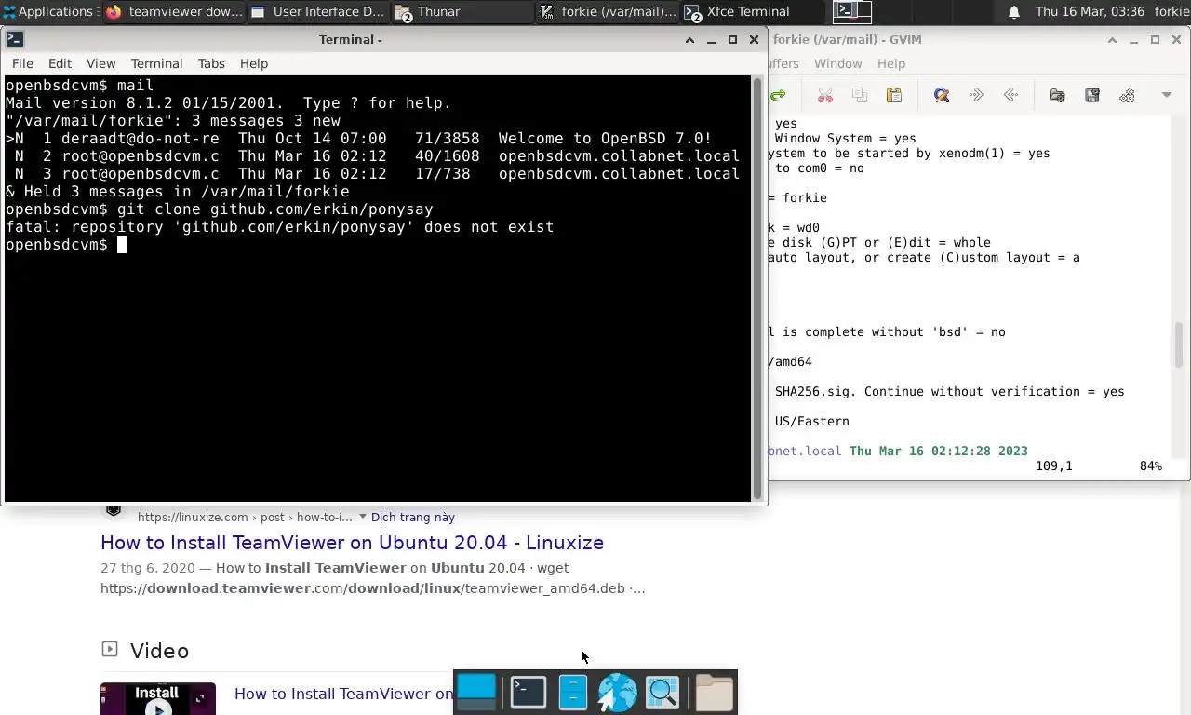The image size is (1191, 715).
Task: Launch Terminal emulator from the dock
Action: (x=528, y=693)
